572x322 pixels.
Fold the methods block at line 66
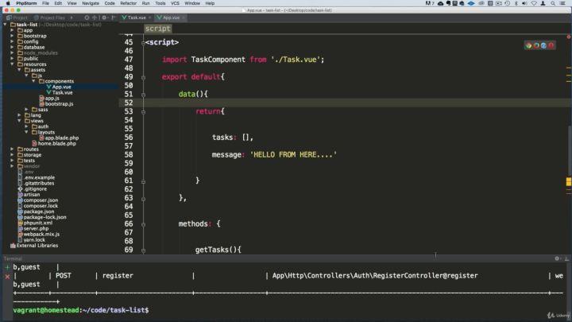[x=143, y=224]
